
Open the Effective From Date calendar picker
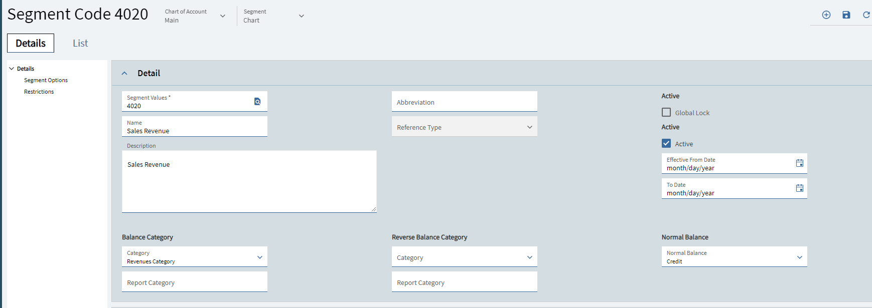click(800, 163)
